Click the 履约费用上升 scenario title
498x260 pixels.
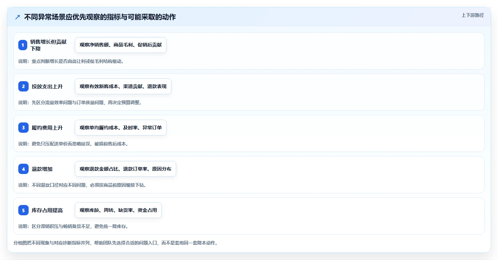47,128
